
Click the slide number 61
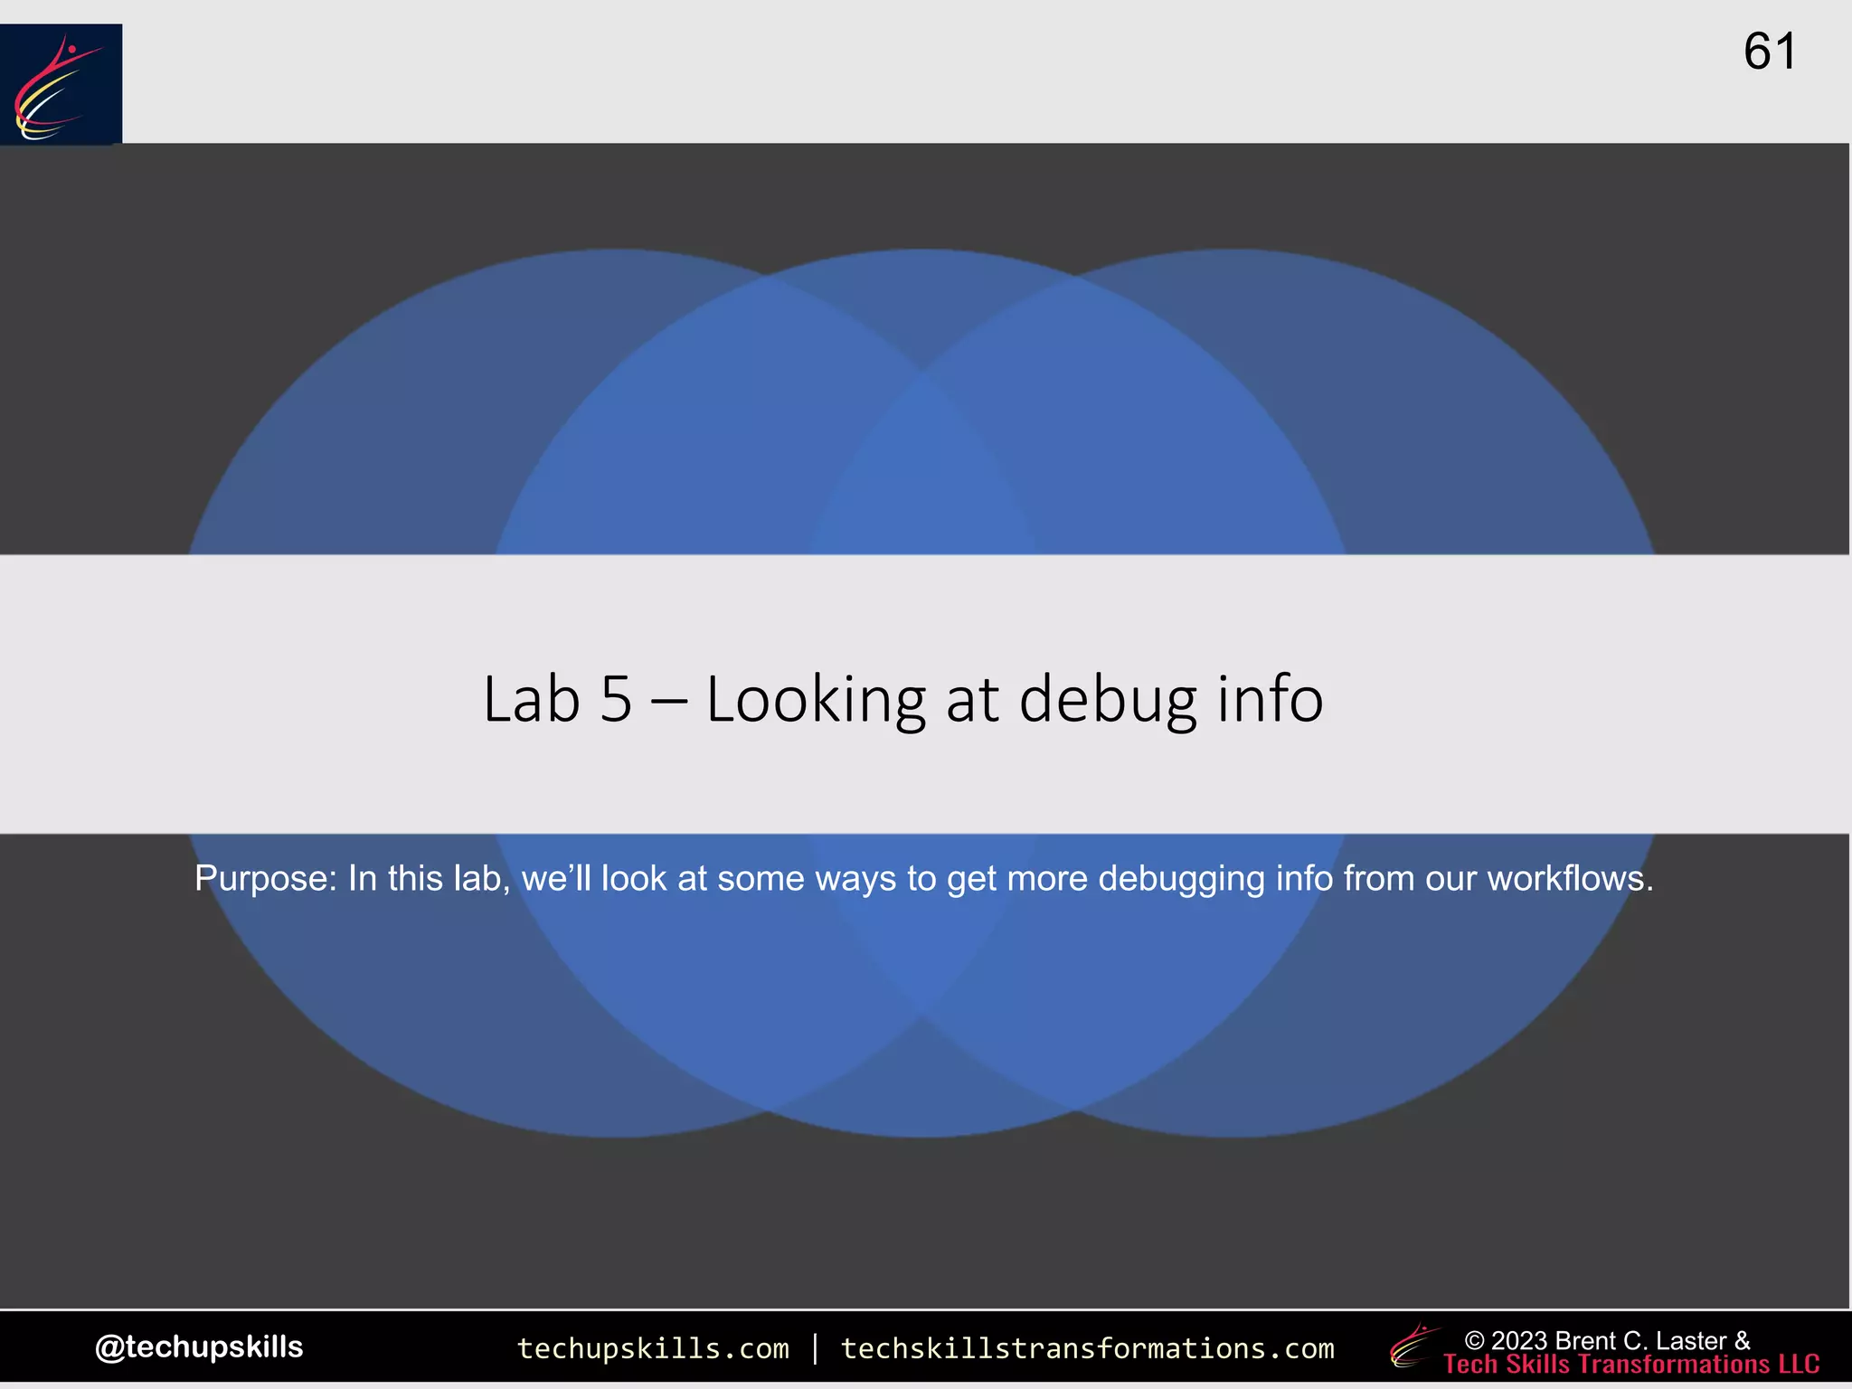pos(1769,52)
